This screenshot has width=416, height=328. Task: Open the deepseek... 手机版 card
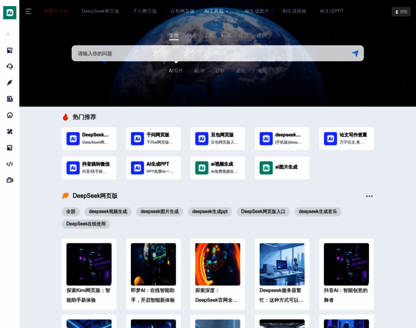[x=282, y=138]
